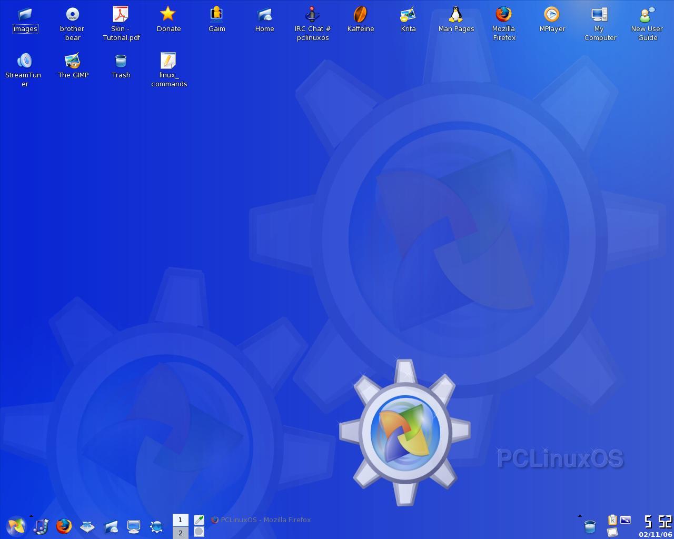Select PCLinuxOS - Mozilla Firefox taskbar entry

[x=261, y=520]
